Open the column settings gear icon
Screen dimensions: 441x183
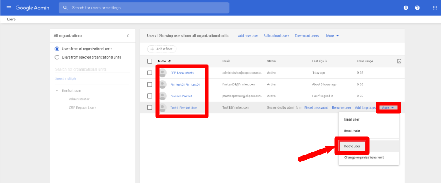[399, 61]
